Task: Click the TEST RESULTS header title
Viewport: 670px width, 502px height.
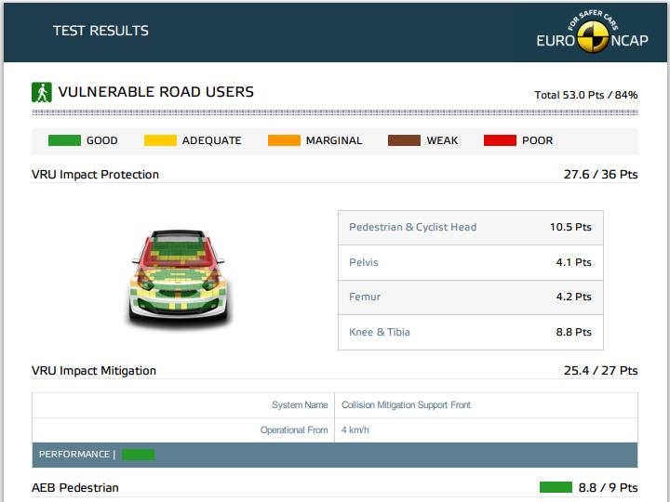Action: 100,31
